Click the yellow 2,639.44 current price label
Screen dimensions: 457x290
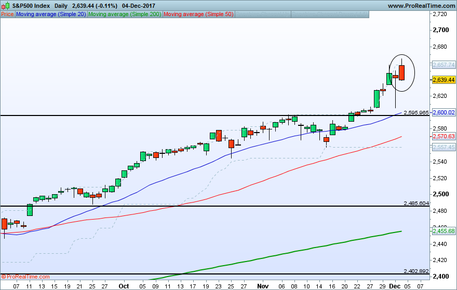pyautogui.click(x=443, y=80)
